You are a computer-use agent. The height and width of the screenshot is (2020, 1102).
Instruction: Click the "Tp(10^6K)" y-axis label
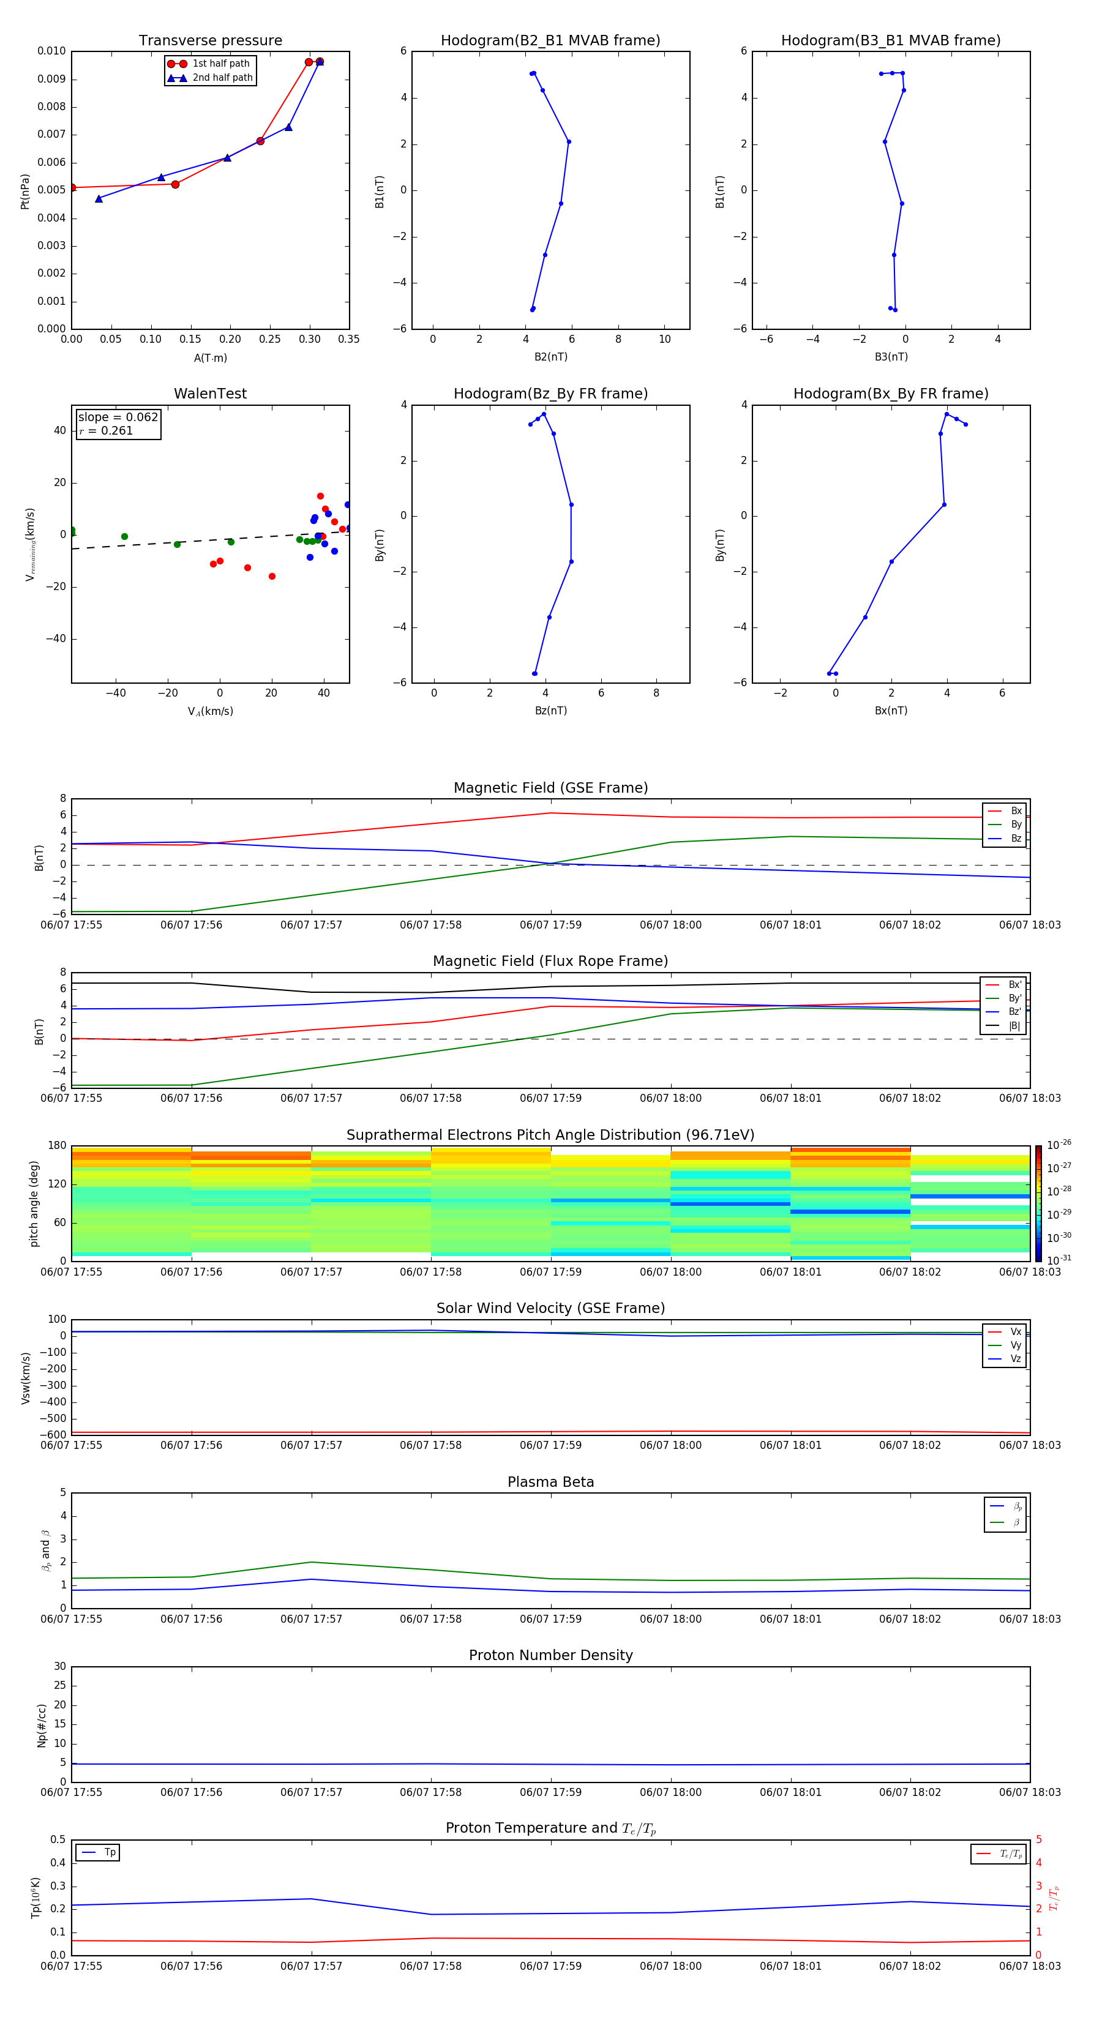(36, 1898)
